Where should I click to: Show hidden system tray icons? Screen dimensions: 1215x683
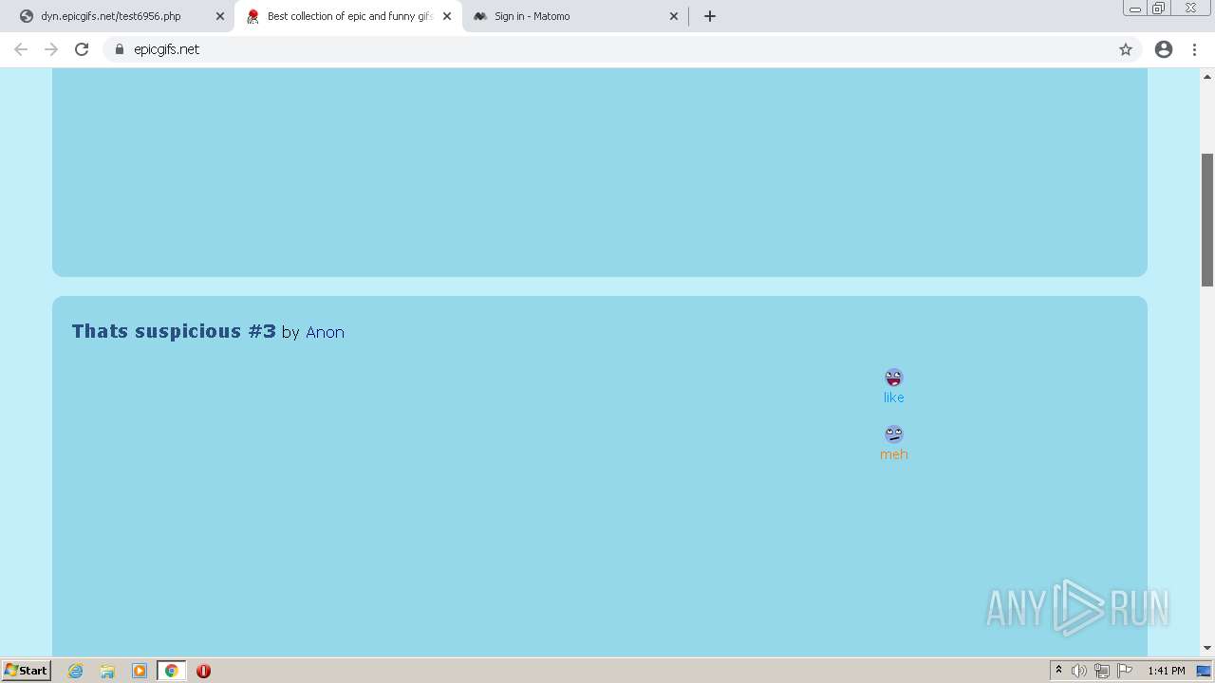(1058, 671)
